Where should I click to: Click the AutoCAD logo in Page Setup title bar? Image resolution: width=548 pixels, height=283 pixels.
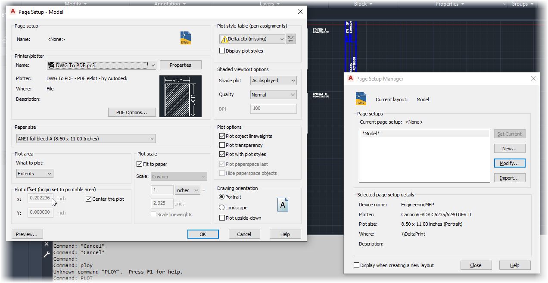pos(13,12)
